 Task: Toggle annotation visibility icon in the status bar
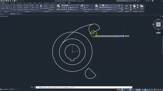point(145,90)
